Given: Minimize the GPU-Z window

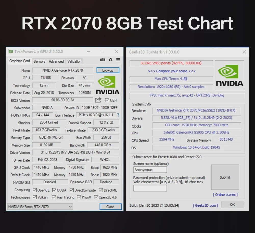Looking at the screenshot, I should pos(89,52).
